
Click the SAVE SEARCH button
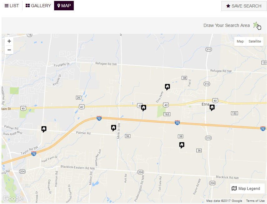(x=244, y=6)
